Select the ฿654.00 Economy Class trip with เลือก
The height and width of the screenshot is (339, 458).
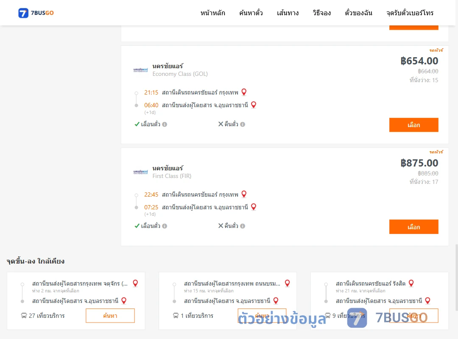413,125
